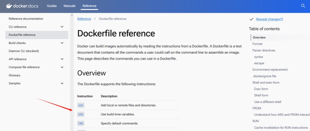Click the Dockerfile reference page heading

pyautogui.click(x=116, y=33)
